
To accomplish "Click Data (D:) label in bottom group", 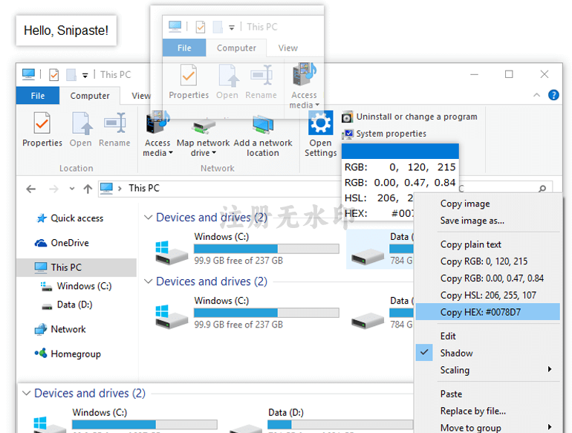I will point(286,412).
